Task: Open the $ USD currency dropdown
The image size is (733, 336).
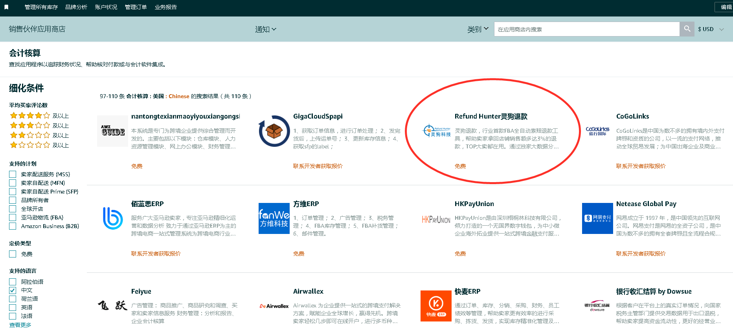Action: (x=711, y=29)
